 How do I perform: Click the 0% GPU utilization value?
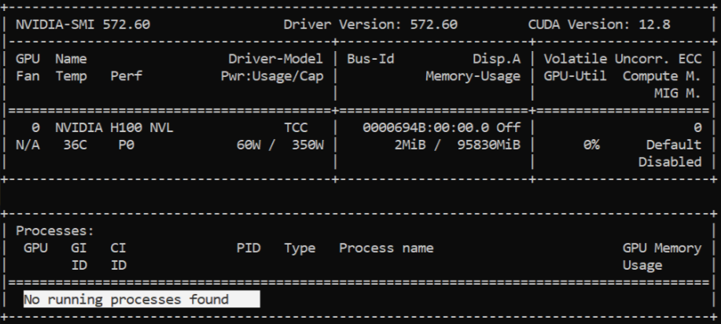[x=591, y=145]
